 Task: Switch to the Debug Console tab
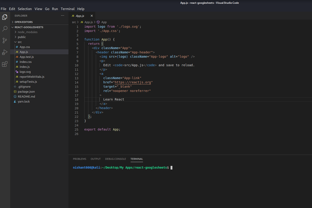[x=115, y=159]
